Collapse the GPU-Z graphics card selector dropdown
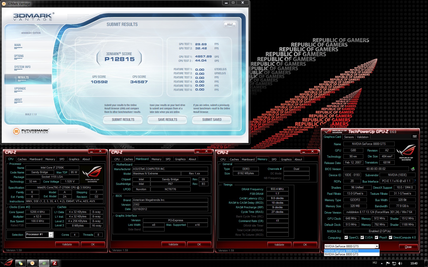 click(377, 246)
